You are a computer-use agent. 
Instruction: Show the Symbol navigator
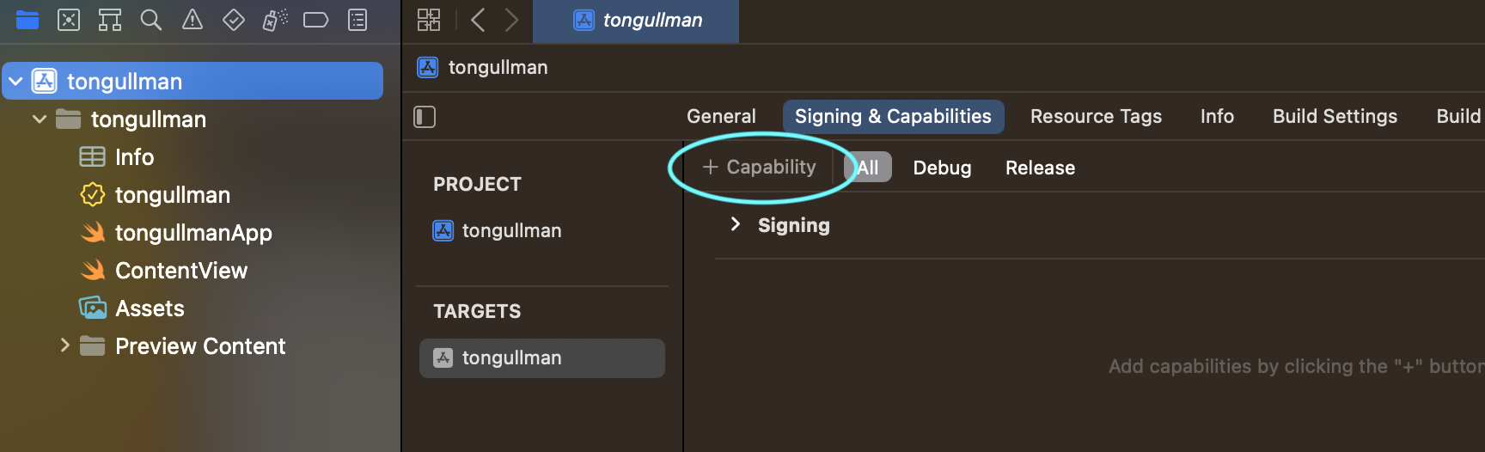pos(110,20)
